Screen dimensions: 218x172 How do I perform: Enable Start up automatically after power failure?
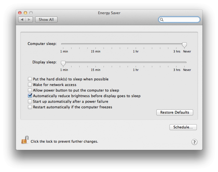coord(30,101)
